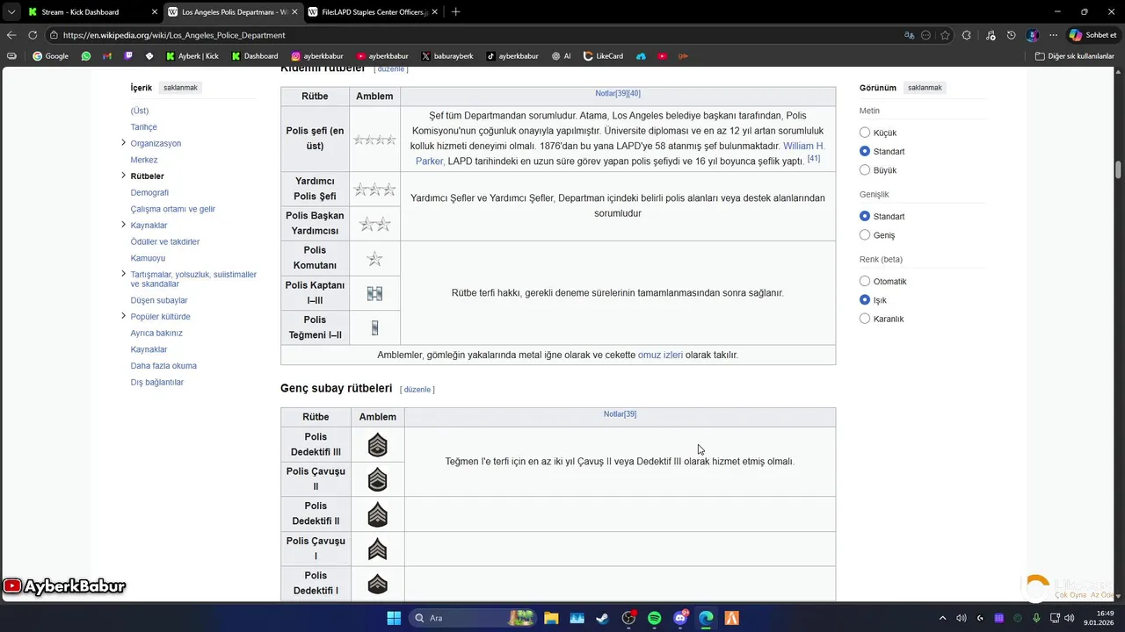Click the address bar URL field

(475, 35)
